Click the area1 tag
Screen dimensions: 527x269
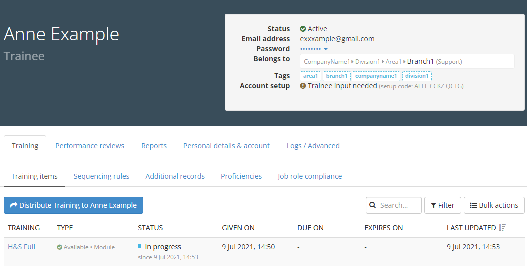310,76
